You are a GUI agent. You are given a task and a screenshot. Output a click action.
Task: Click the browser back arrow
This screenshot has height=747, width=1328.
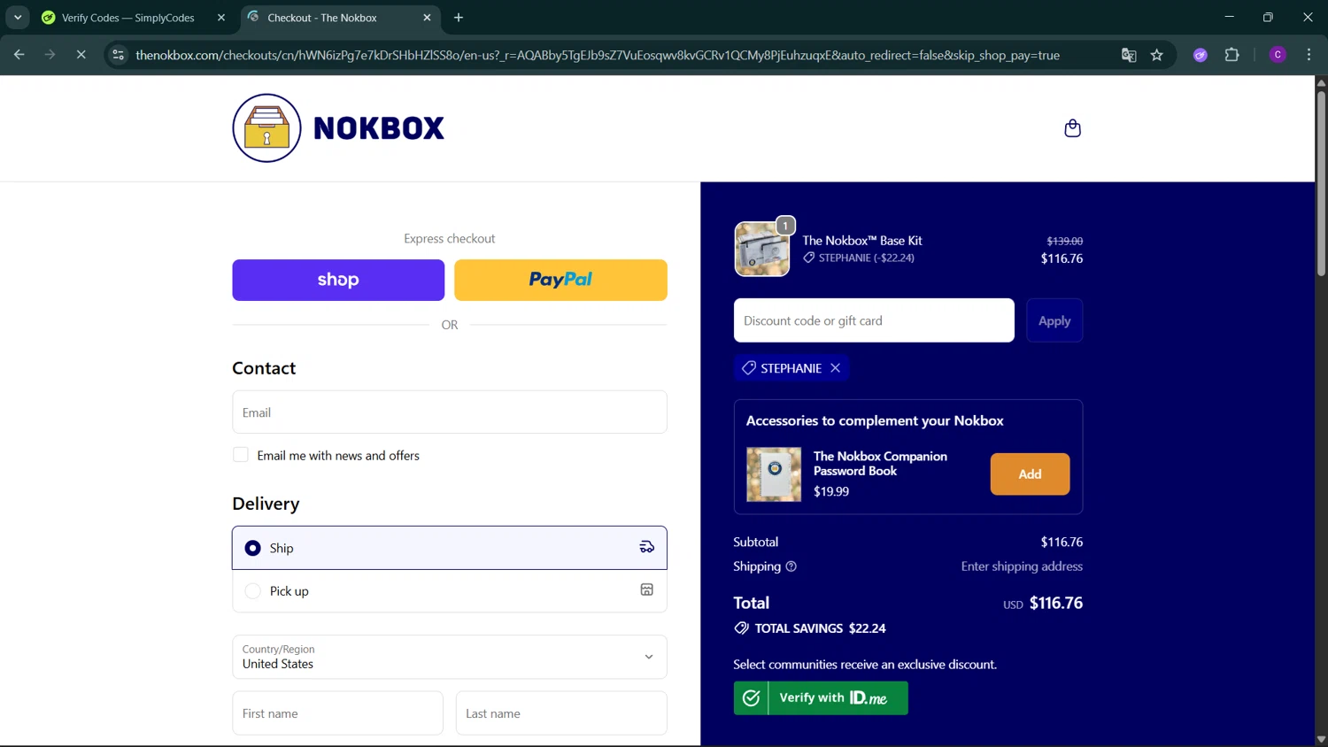19,55
